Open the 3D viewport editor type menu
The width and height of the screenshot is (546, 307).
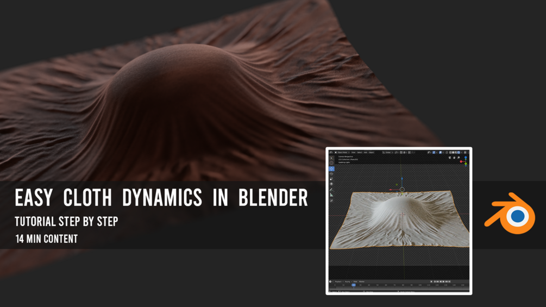point(331,153)
